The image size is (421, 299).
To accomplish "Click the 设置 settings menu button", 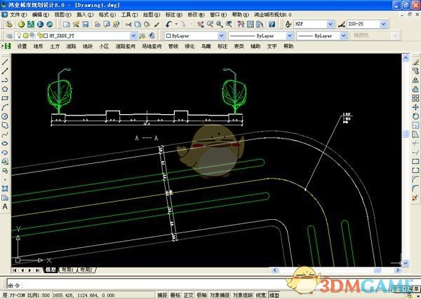I will [22, 46].
